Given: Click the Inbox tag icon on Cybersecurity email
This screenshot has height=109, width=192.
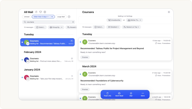Looking at the screenshot, I should coord(156,76).
